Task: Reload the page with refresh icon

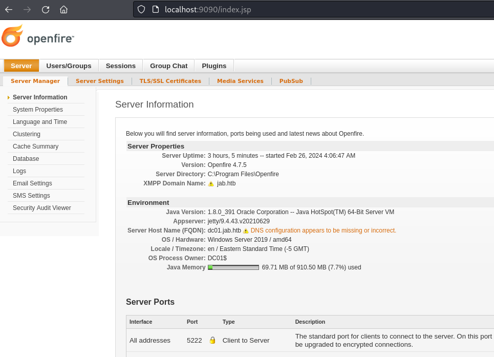Action: click(46, 10)
